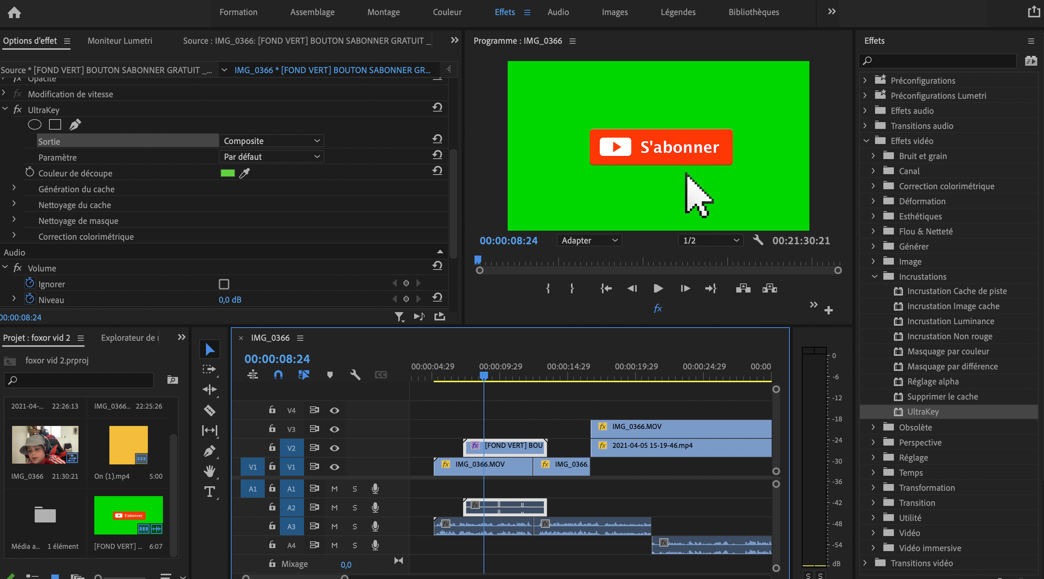
Task: Open the 1/2 playback resolution dropdown
Action: click(x=711, y=240)
